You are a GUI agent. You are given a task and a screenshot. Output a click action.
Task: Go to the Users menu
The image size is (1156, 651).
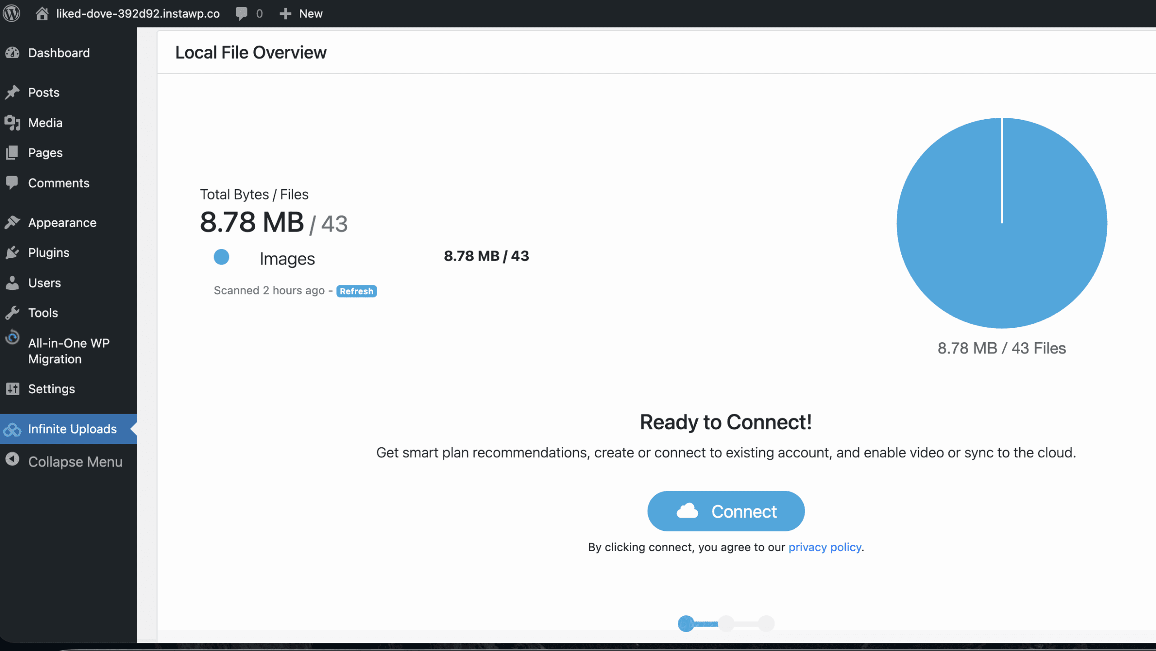point(44,283)
